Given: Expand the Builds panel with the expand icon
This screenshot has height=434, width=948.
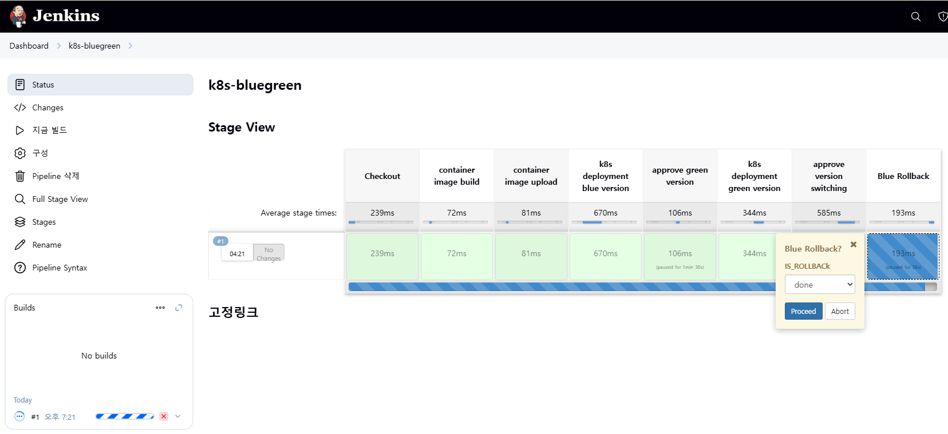Looking at the screenshot, I should [179, 308].
